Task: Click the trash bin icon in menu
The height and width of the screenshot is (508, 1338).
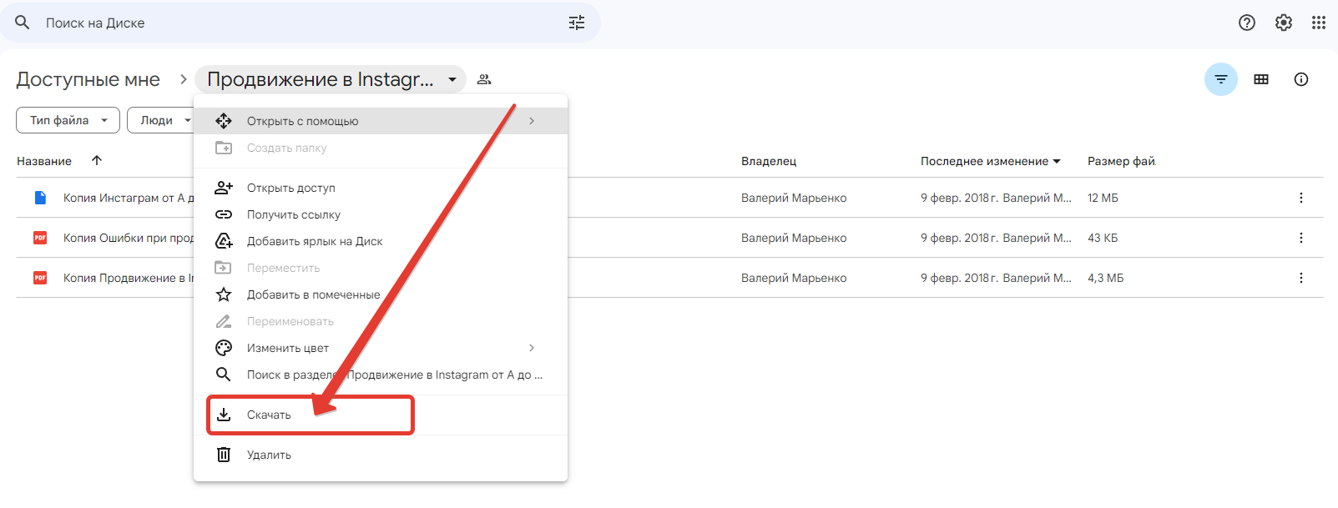Action: (224, 455)
